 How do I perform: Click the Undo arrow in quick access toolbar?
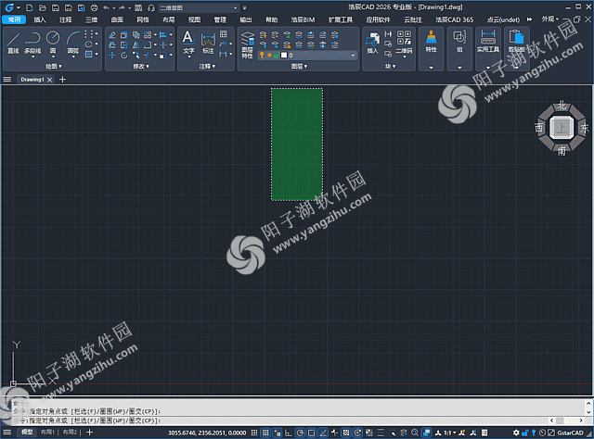pyautogui.click(x=107, y=7)
